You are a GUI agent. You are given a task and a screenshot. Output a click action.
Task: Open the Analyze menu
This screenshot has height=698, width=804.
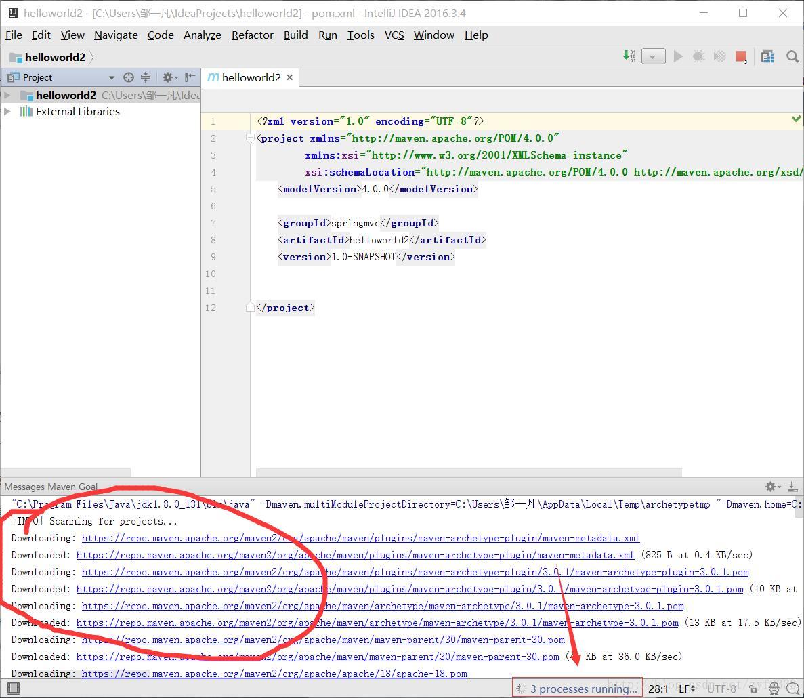pyautogui.click(x=203, y=35)
